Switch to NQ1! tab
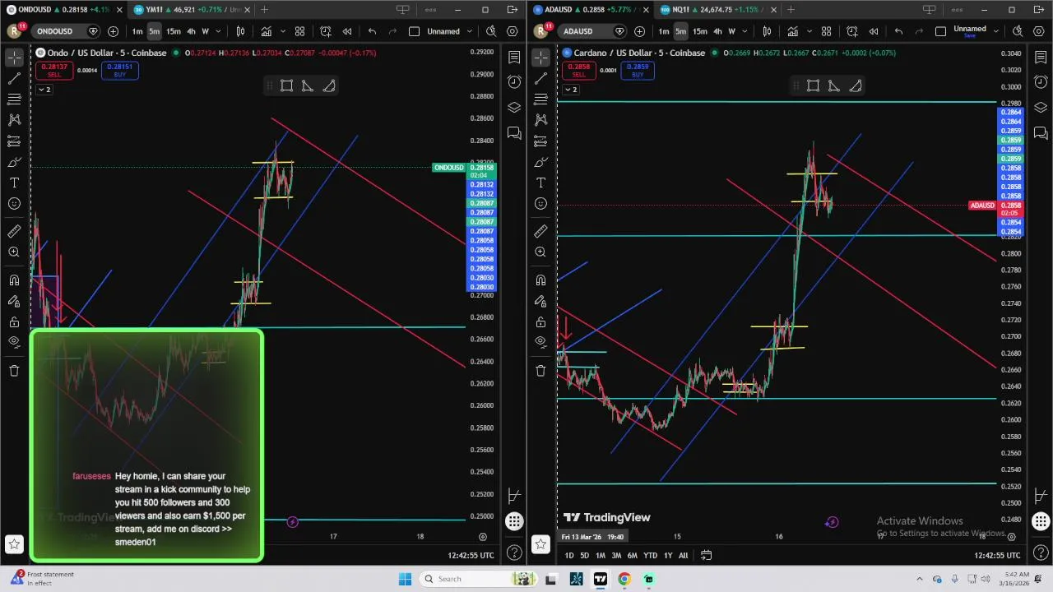The height and width of the screenshot is (592, 1053). pyautogui.click(x=716, y=10)
